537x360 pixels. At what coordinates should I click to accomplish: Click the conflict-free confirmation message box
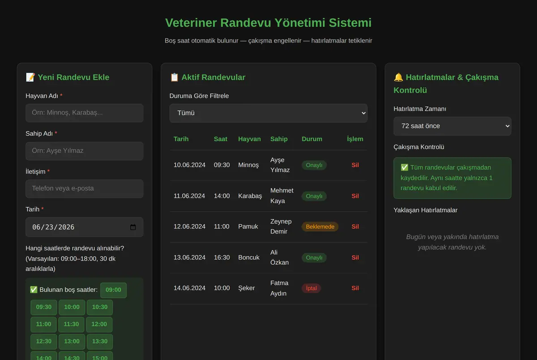pos(452,178)
